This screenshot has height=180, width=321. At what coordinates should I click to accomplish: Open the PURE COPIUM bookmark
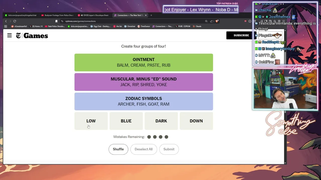183,26
